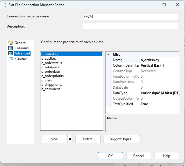Click the General page icon

coord(11,43)
